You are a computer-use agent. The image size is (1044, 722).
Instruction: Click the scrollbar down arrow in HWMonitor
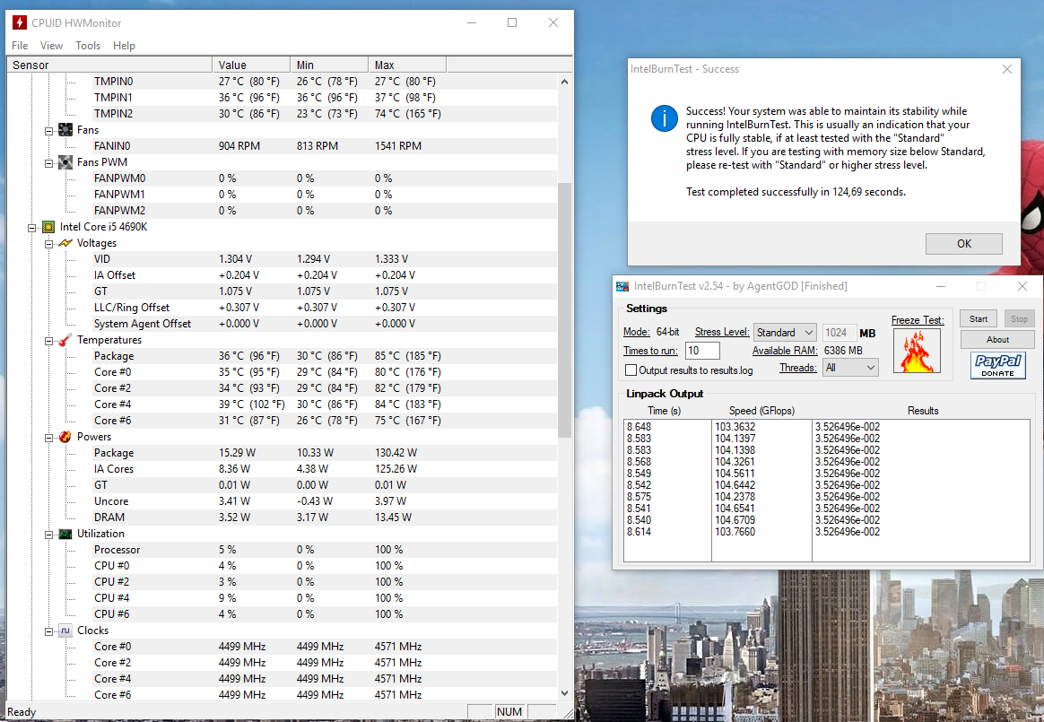point(564,692)
